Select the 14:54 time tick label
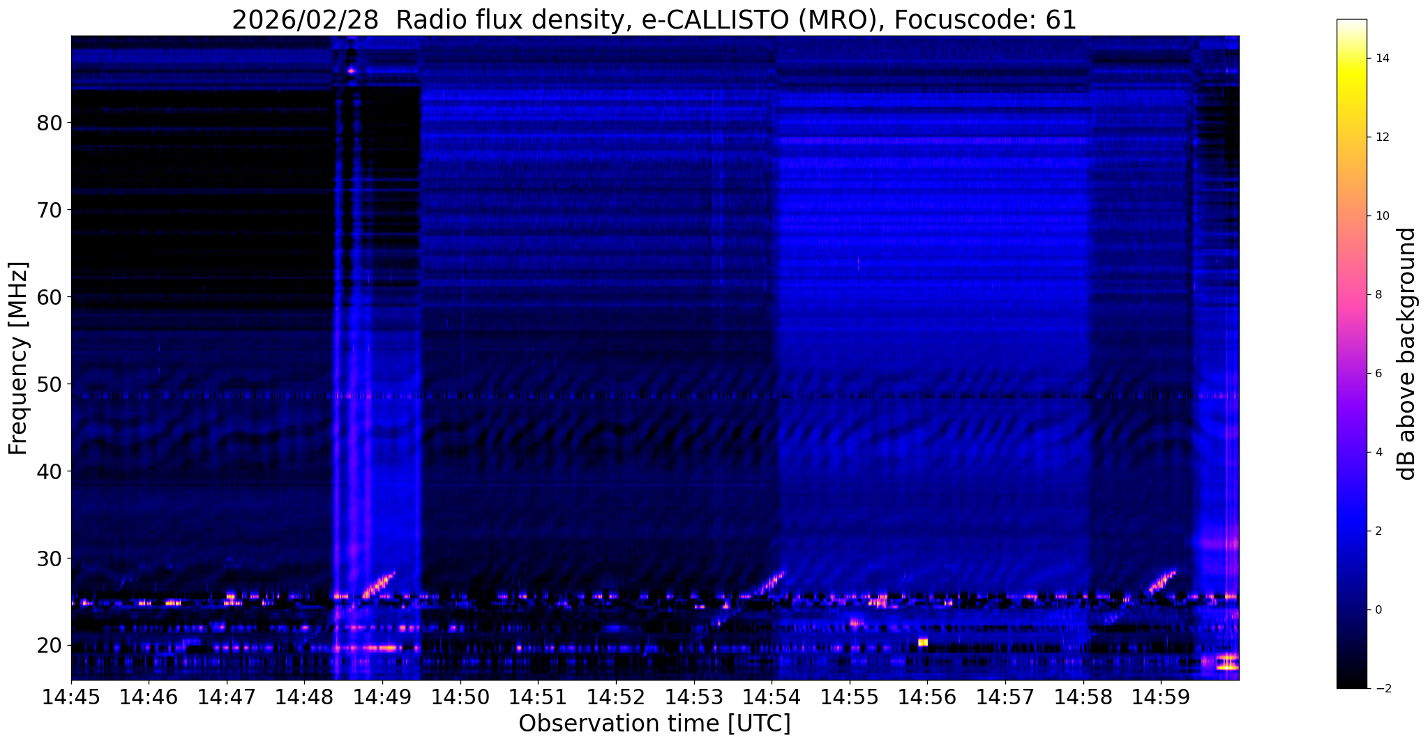The image size is (1428, 744). pos(772,697)
